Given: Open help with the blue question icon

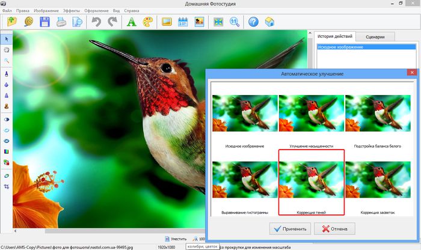Looking at the screenshot, I should (253, 22).
